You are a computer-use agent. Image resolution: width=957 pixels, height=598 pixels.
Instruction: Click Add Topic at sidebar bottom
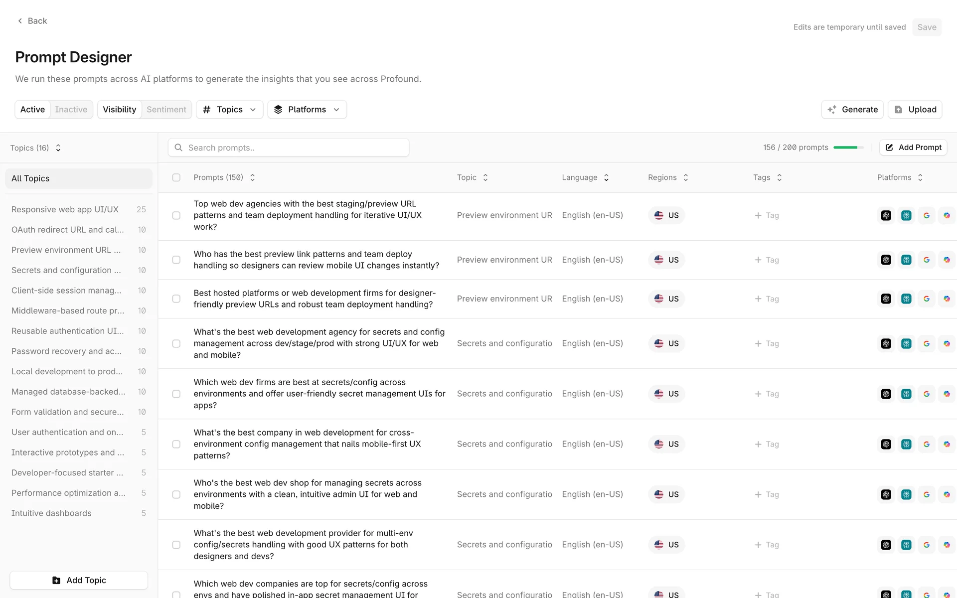79,580
